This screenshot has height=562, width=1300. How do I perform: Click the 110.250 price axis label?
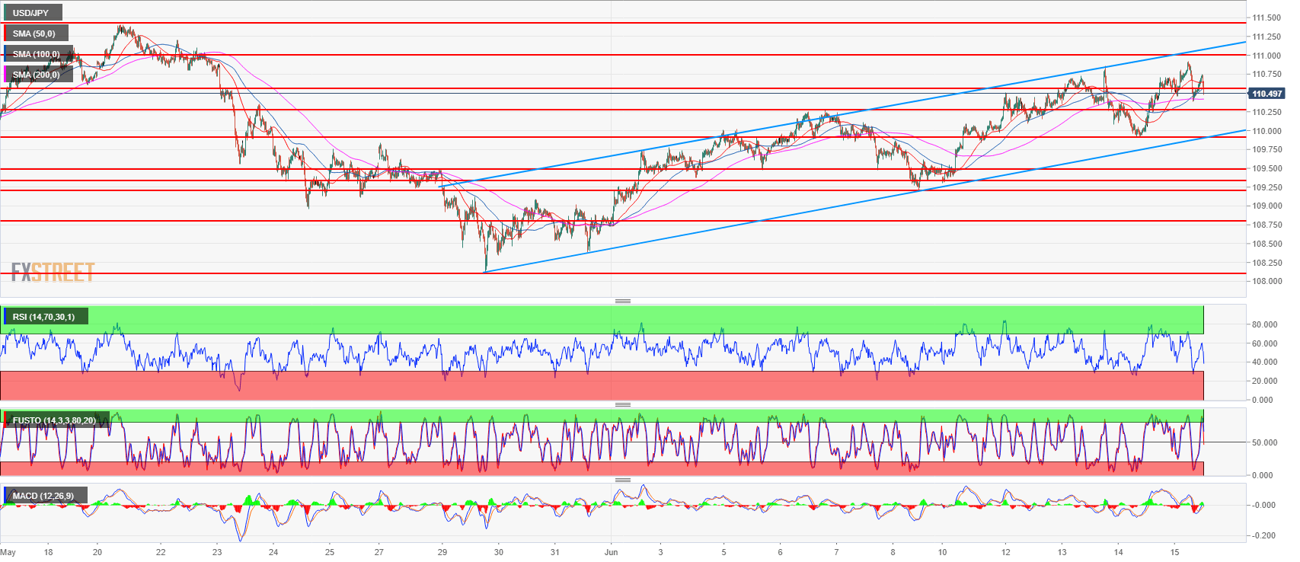pos(1266,112)
